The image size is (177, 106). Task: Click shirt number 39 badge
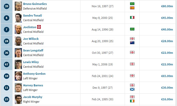6,6
